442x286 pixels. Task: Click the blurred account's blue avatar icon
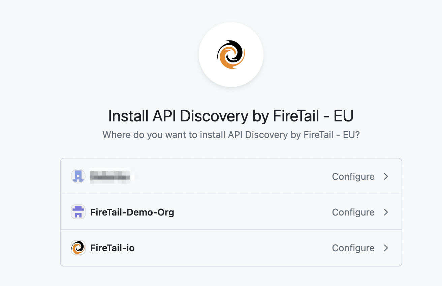[x=78, y=176]
